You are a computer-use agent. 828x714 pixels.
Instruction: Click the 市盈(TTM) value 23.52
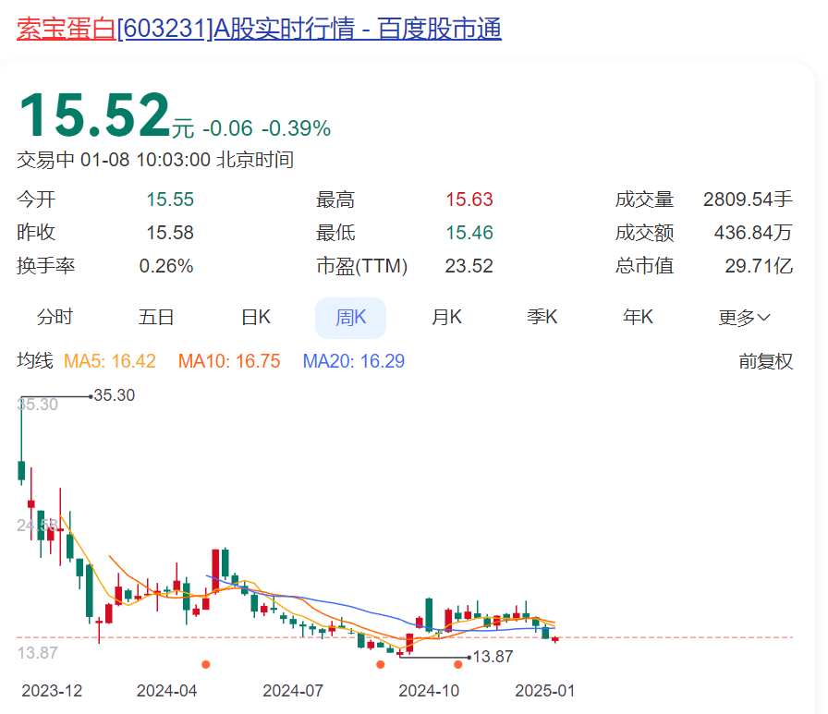[469, 266]
